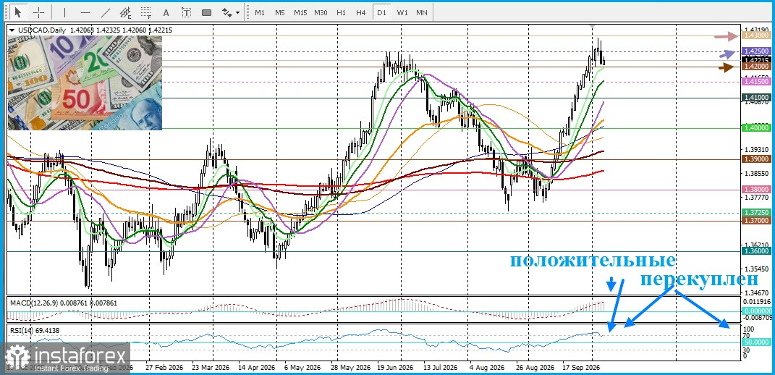
Task: Select the Cursor arrow tool
Action: [18, 12]
